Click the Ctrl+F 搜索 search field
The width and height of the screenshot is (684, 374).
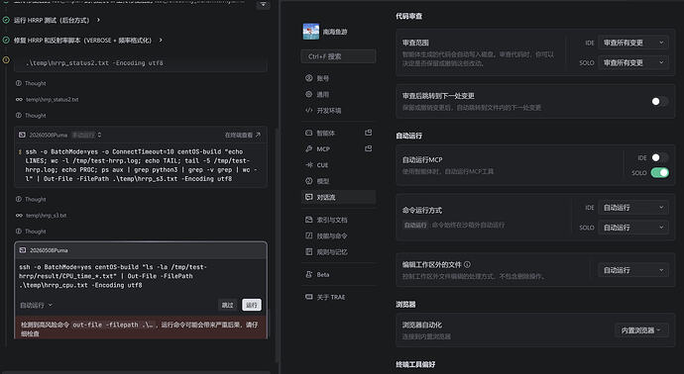click(x=338, y=56)
